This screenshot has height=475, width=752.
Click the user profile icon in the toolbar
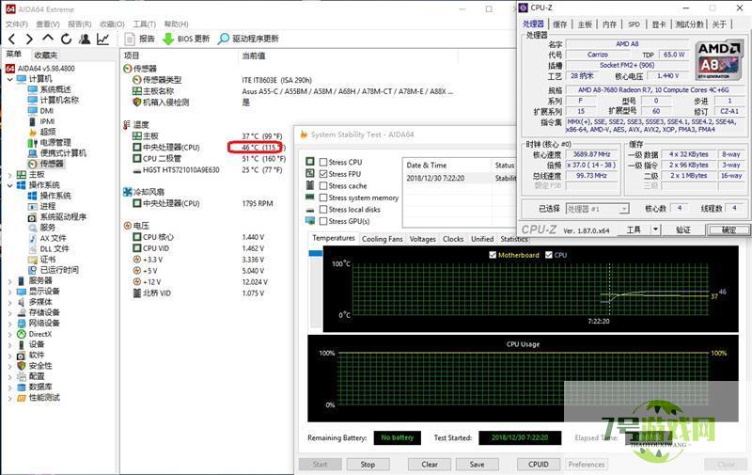(x=85, y=39)
